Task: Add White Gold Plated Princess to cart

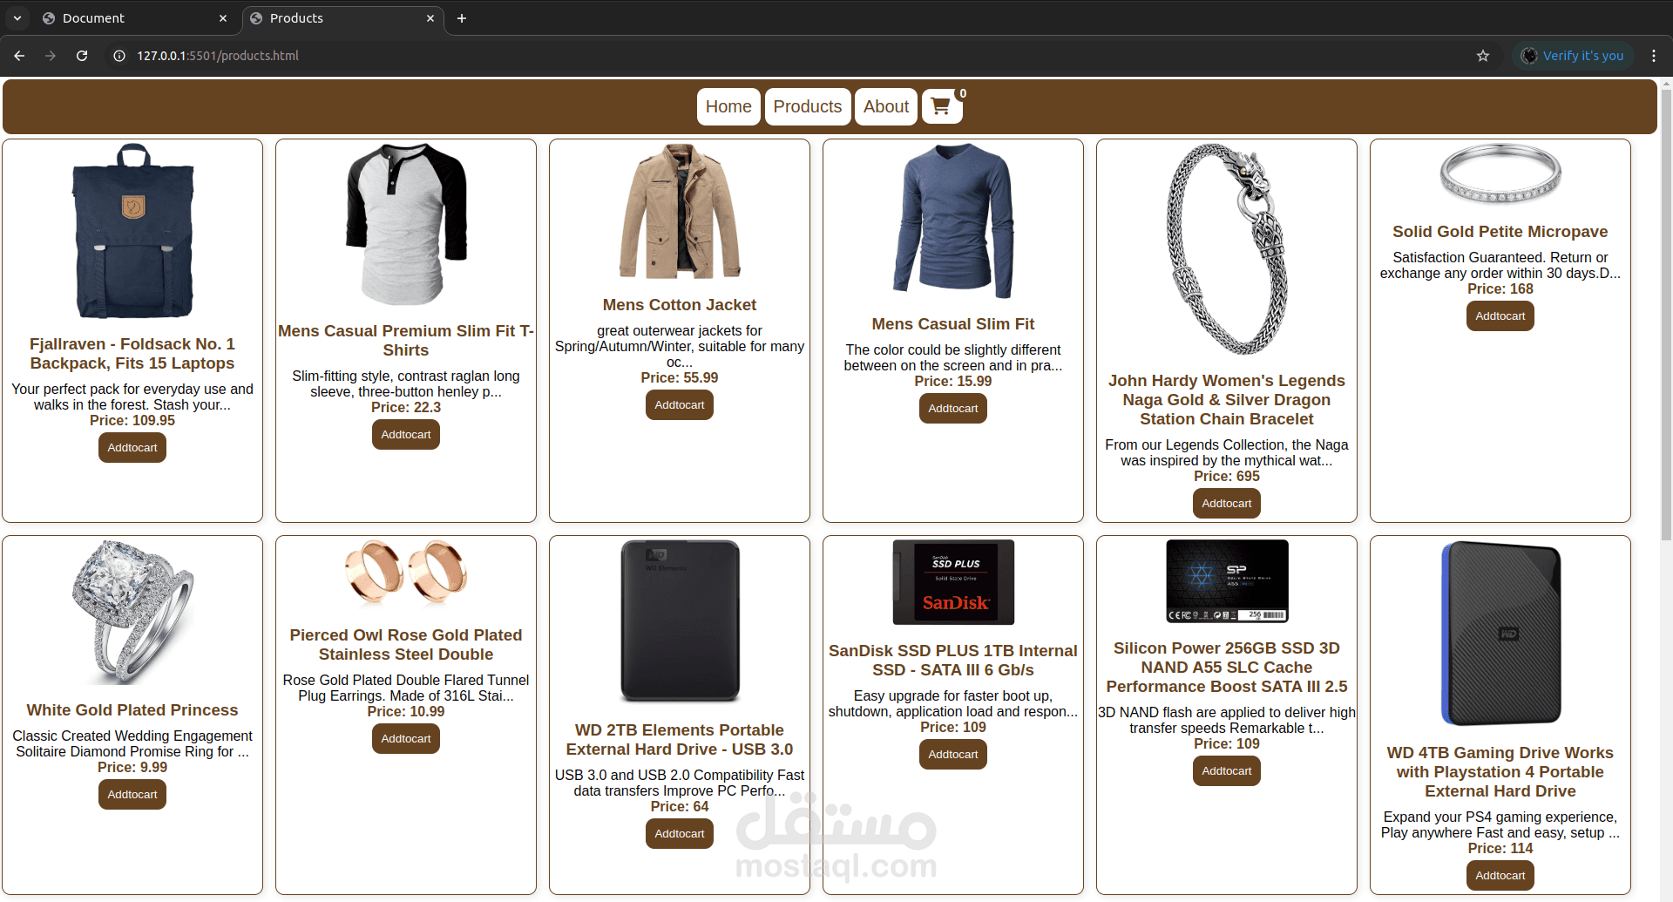Action: pyautogui.click(x=132, y=795)
